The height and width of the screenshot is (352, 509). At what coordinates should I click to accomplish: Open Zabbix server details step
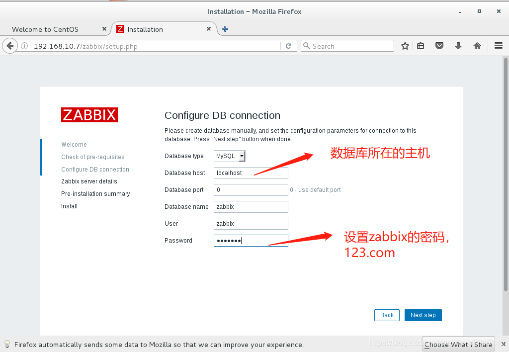pyautogui.click(x=89, y=181)
